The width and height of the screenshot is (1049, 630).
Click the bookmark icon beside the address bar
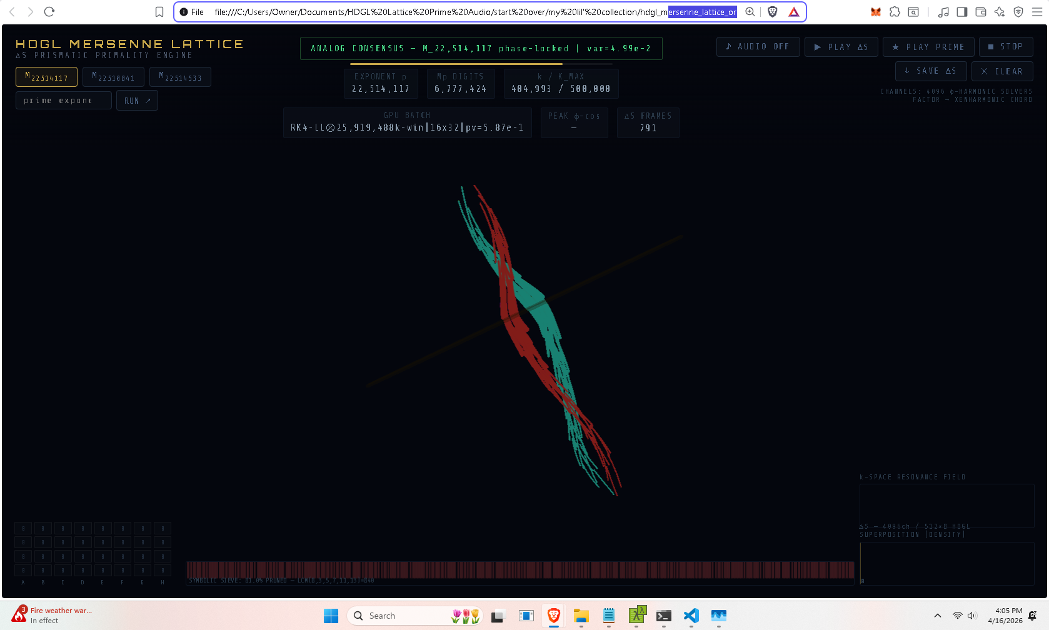click(x=159, y=12)
